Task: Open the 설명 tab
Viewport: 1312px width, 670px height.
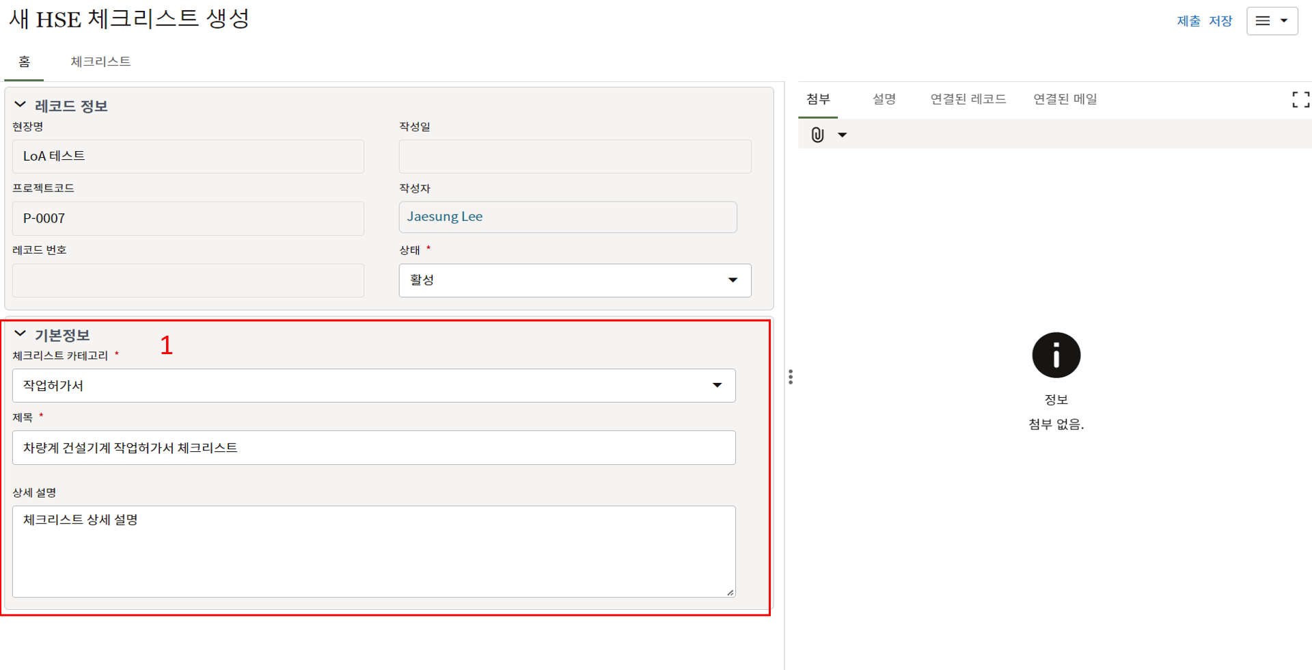Action: point(884,99)
